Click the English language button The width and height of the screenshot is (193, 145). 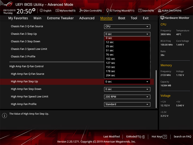point(46,10)
